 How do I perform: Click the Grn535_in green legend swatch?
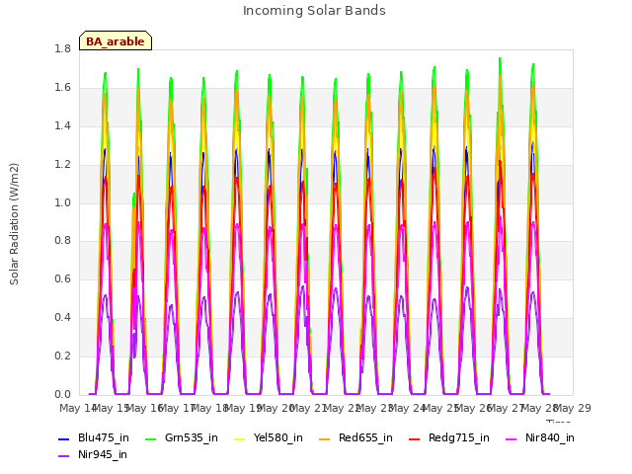click(x=150, y=438)
